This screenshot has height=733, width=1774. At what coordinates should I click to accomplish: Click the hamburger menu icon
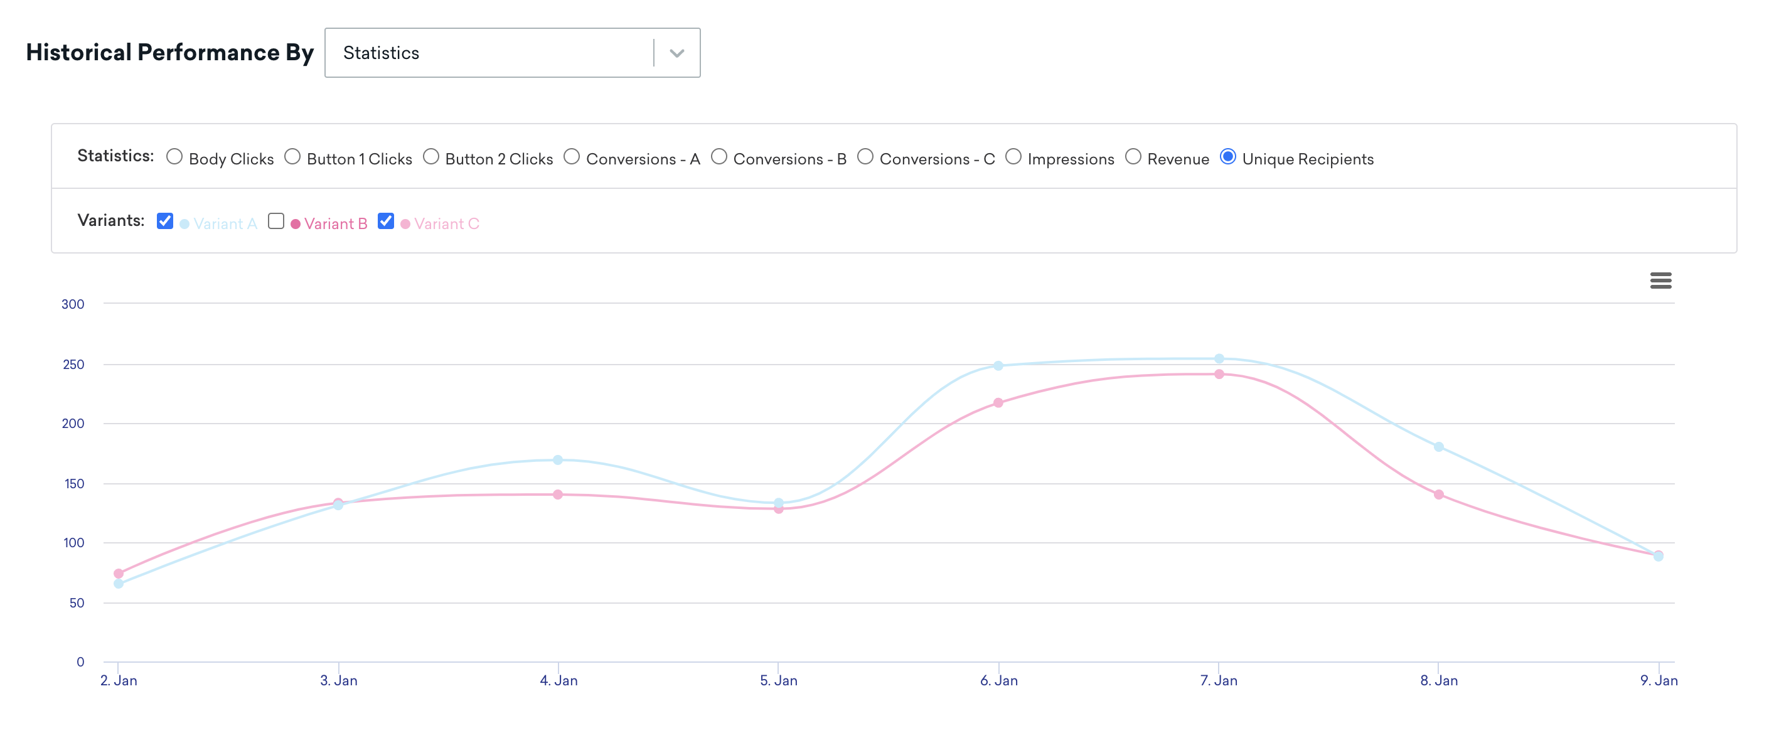(1661, 281)
